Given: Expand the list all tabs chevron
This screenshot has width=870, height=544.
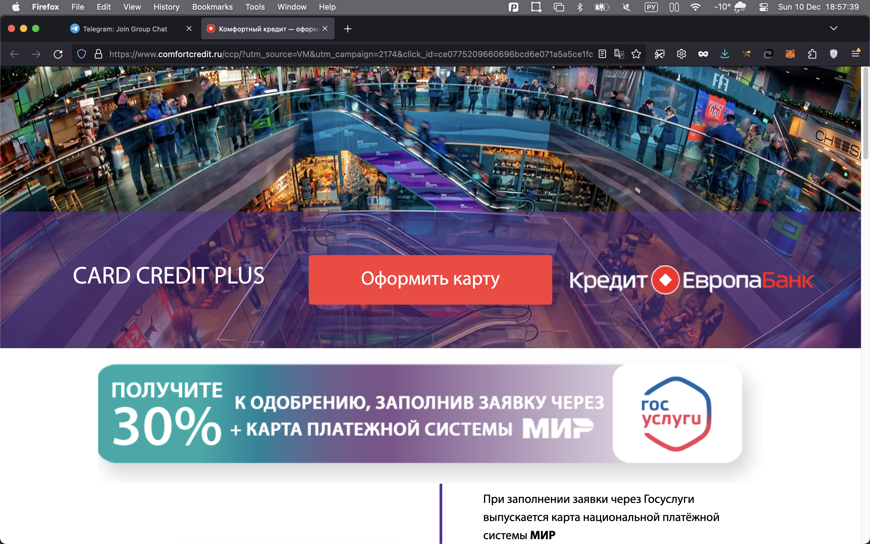Looking at the screenshot, I should tap(833, 28).
